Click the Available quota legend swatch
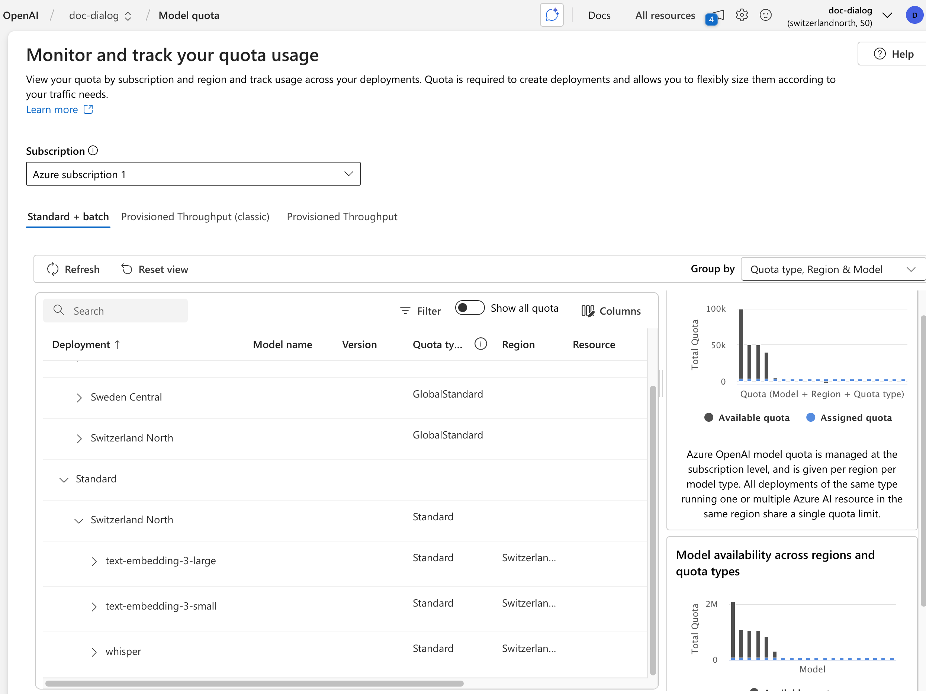Image resolution: width=926 pixels, height=694 pixels. pyautogui.click(x=708, y=417)
